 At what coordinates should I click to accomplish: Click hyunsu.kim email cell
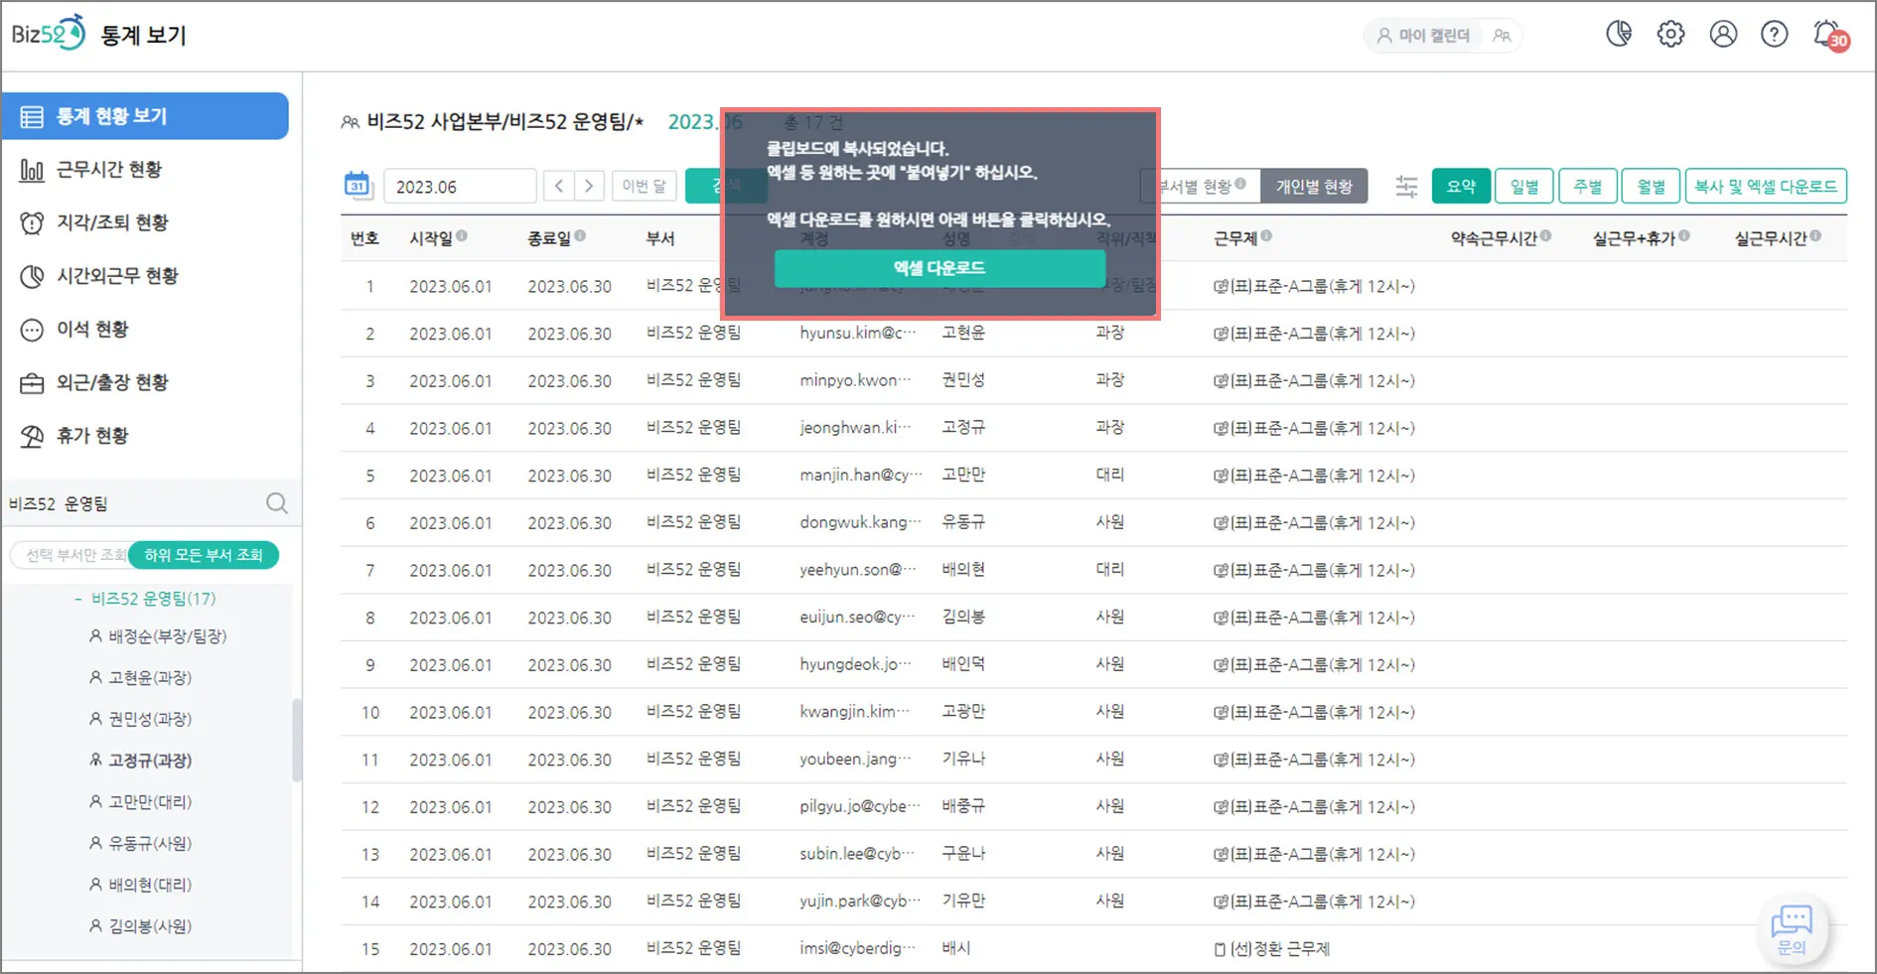858,334
